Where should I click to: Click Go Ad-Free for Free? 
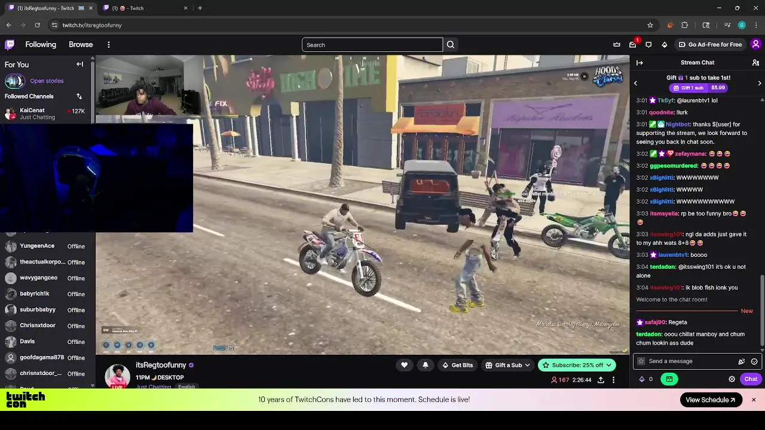coord(710,44)
